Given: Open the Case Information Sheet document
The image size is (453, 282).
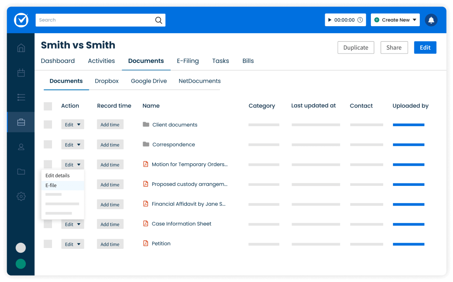Looking at the screenshot, I should (x=181, y=224).
